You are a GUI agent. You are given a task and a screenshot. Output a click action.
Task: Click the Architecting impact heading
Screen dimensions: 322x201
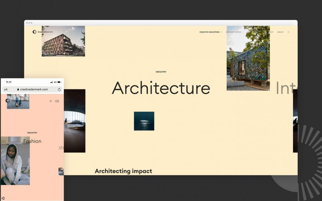pyautogui.click(x=123, y=171)
